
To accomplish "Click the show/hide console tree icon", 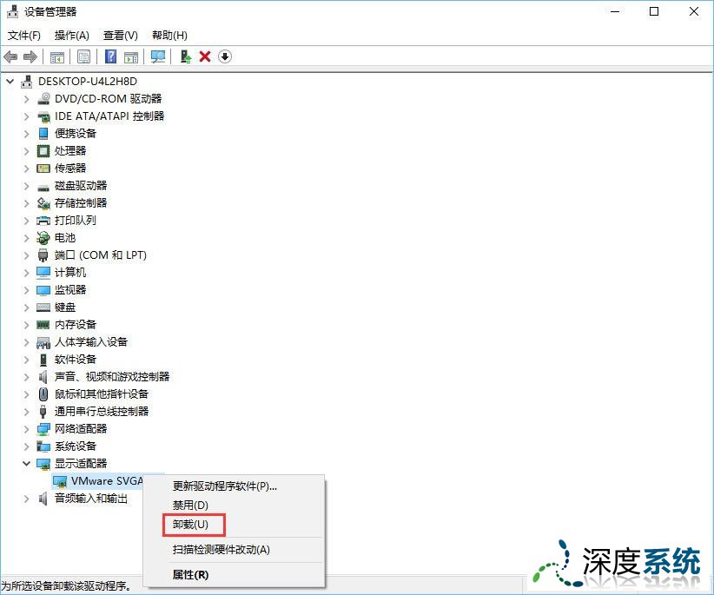I will [57, 57].
